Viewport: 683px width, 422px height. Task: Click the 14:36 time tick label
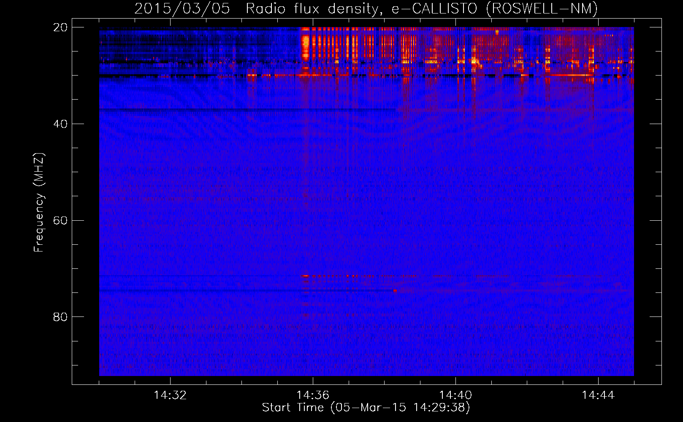(x=313, y=395)
